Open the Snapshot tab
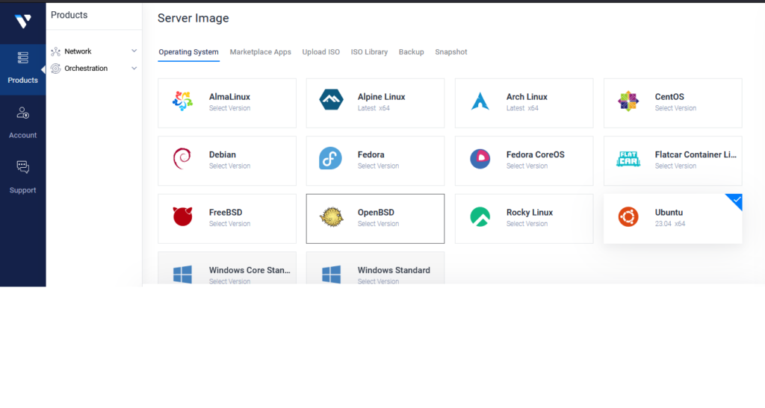The image size is (765, 408). click(x=450, y=52)
